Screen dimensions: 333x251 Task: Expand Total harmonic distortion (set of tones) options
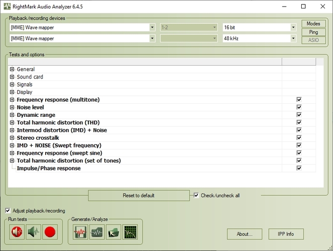(12, 161)
